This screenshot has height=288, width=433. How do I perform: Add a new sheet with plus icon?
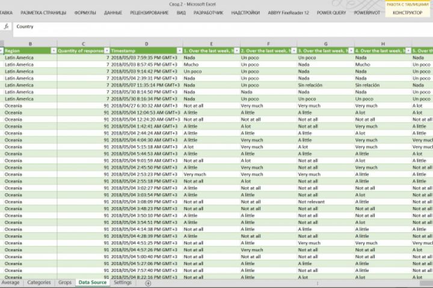[x=148, y=283]
